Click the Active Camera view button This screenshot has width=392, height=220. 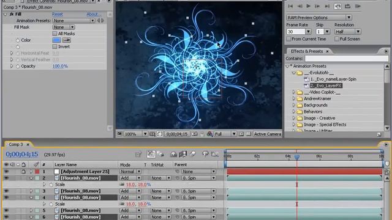(x=268, y=134)
